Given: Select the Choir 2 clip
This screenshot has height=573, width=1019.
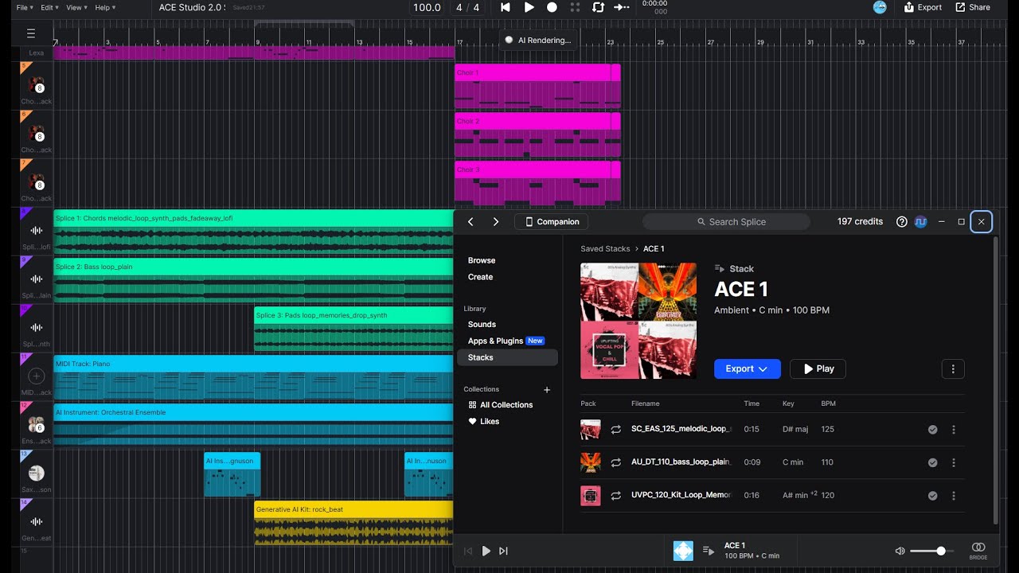Looking at the screenshot, I should tap(537, 134).
